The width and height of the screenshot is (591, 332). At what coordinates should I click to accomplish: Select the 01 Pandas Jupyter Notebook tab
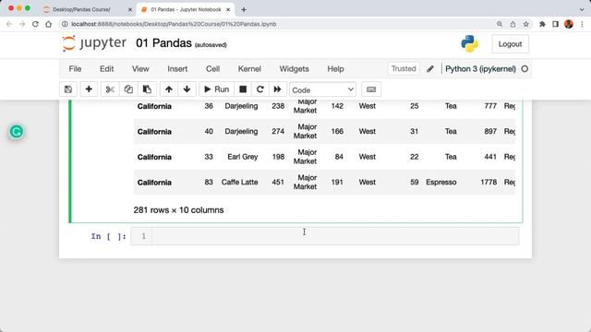tap(186, 9)
